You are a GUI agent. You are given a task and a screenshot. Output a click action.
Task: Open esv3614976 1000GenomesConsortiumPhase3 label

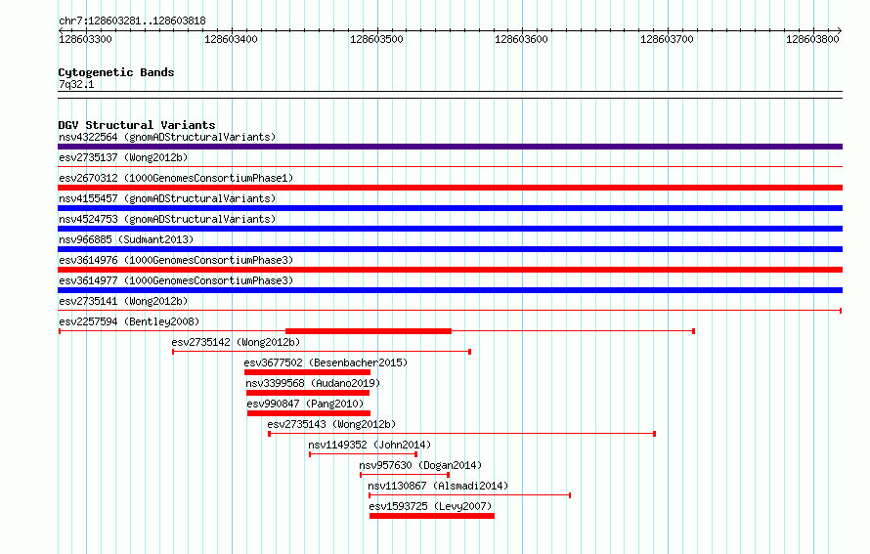point(176,260)
